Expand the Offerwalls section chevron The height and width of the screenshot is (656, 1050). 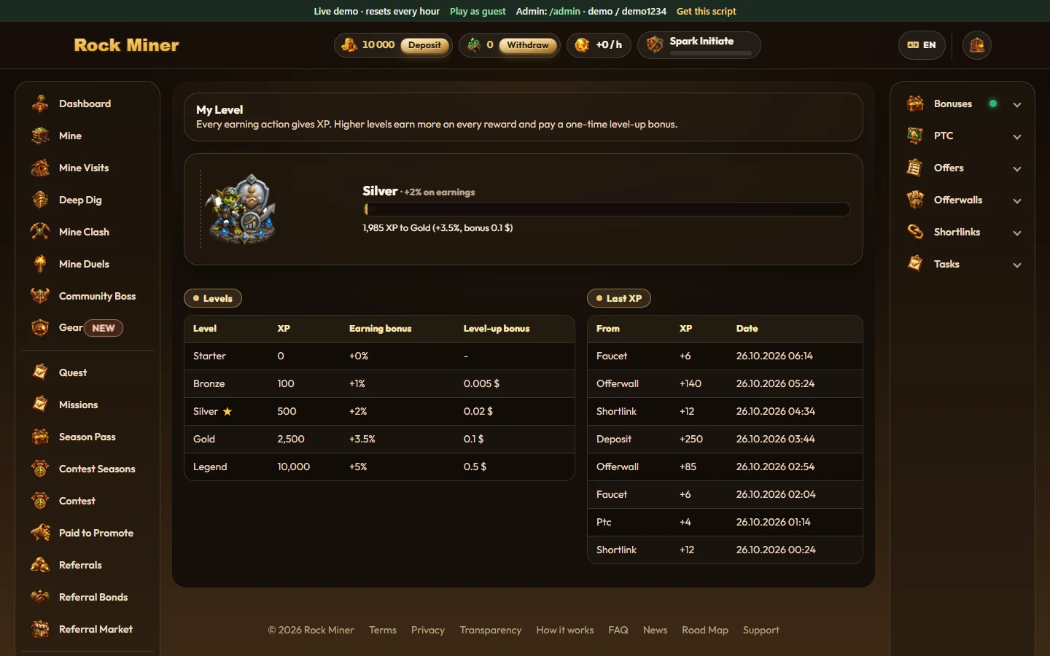pos(1017,200)
